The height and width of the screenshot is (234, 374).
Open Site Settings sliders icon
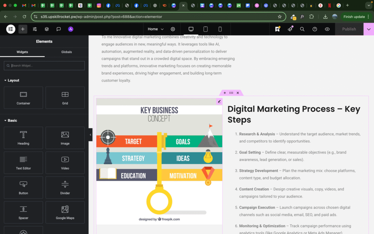click(35, 29)
